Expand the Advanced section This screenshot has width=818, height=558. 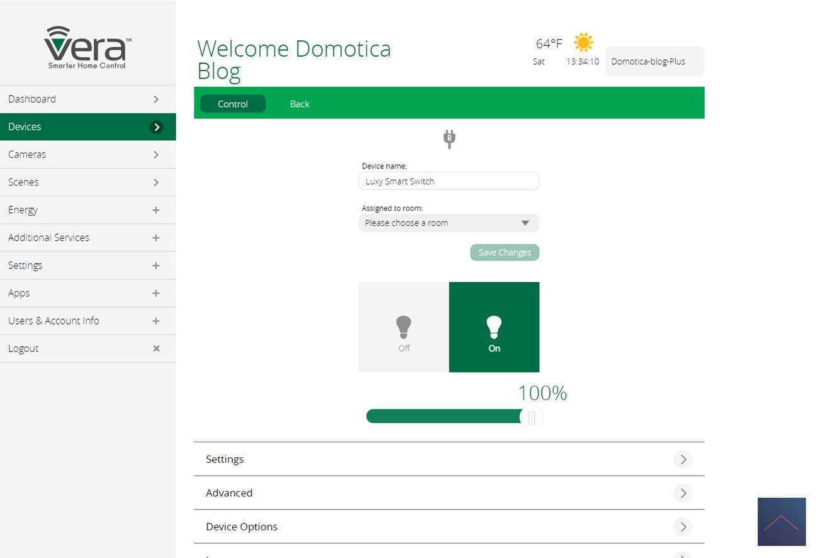pyautogui.click(x=449, y=493)
